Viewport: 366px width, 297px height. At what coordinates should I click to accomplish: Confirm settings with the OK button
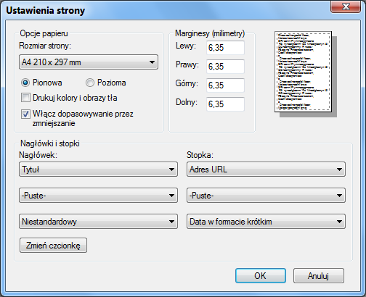coord(261,275)
